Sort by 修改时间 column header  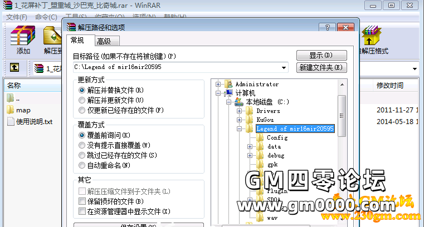coord(389,86)
